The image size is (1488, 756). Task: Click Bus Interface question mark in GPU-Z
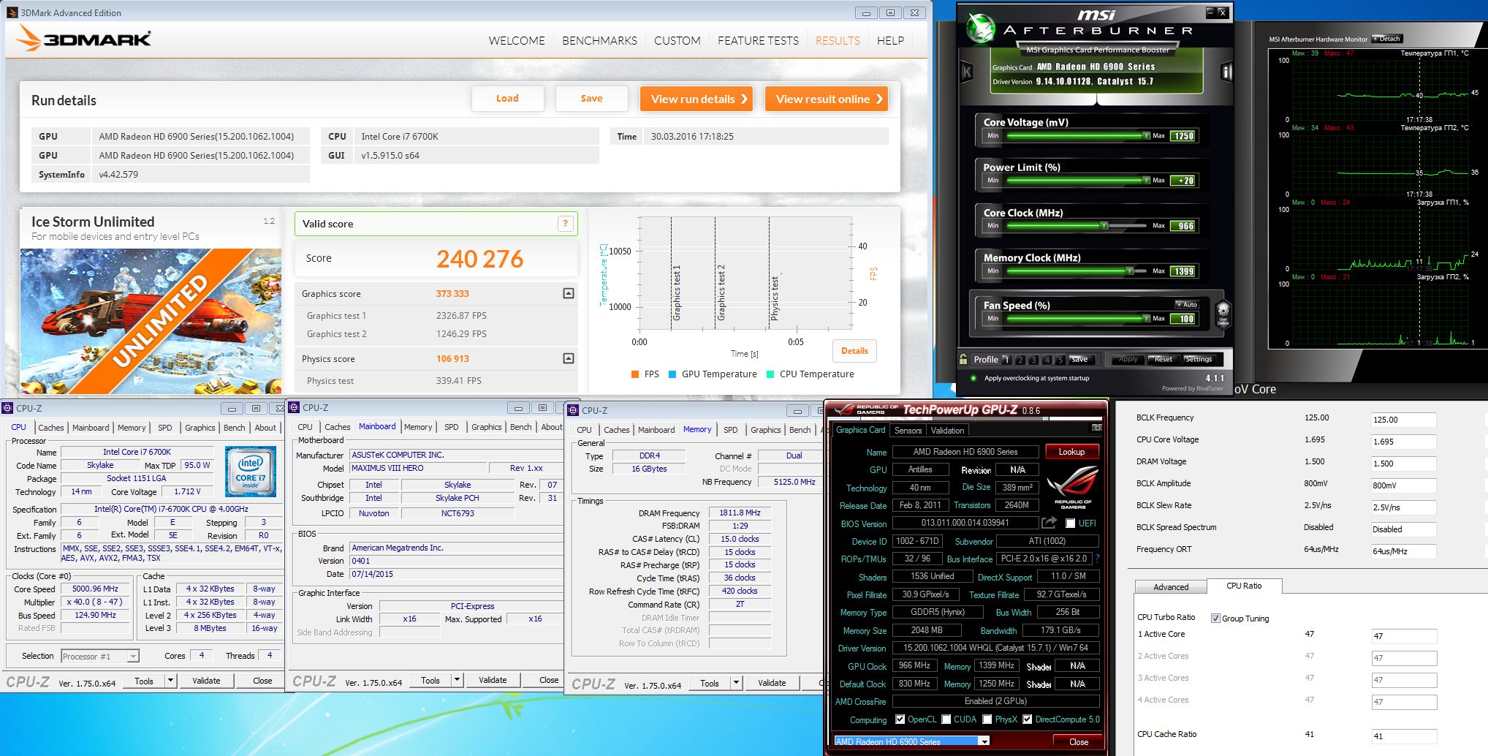[x=1097, y=559]
